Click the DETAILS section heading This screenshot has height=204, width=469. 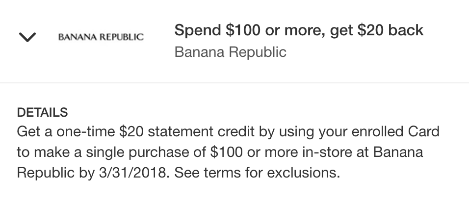point(42,112)
